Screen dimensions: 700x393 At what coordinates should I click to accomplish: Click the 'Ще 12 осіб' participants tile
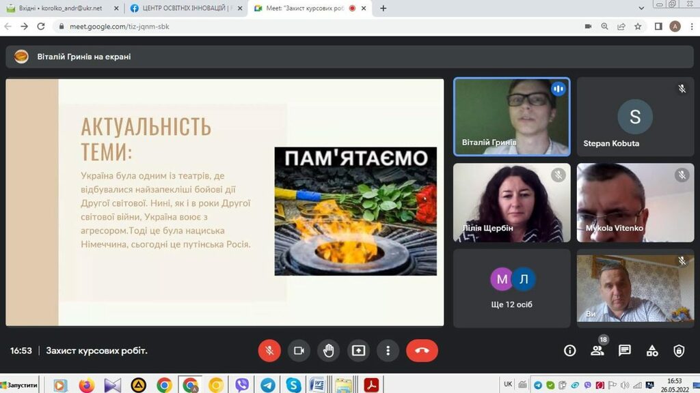[x=511, y=287]
